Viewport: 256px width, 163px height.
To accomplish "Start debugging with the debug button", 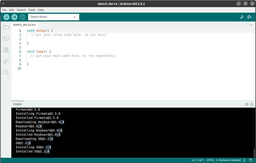I will pyautogui.click(x=23, y=17).
